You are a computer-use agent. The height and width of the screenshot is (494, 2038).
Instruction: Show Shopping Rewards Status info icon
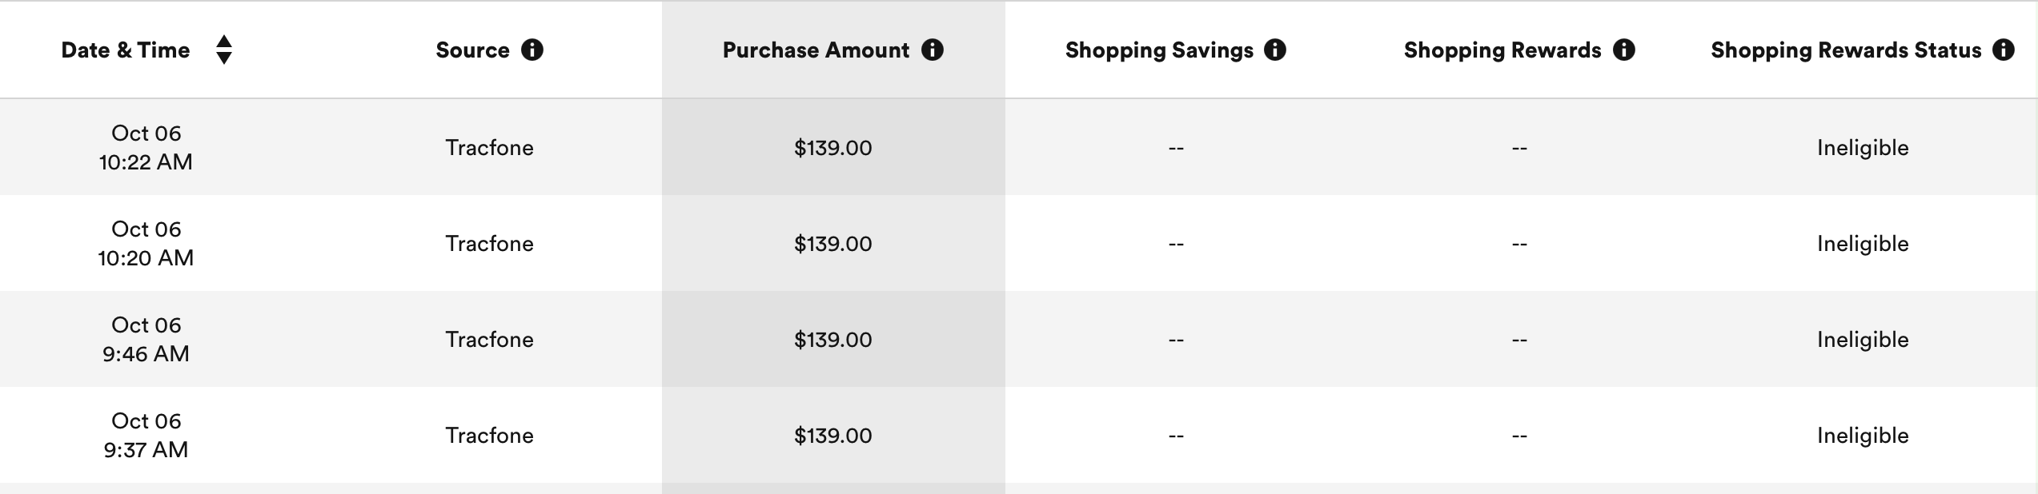pos(2004,50)
